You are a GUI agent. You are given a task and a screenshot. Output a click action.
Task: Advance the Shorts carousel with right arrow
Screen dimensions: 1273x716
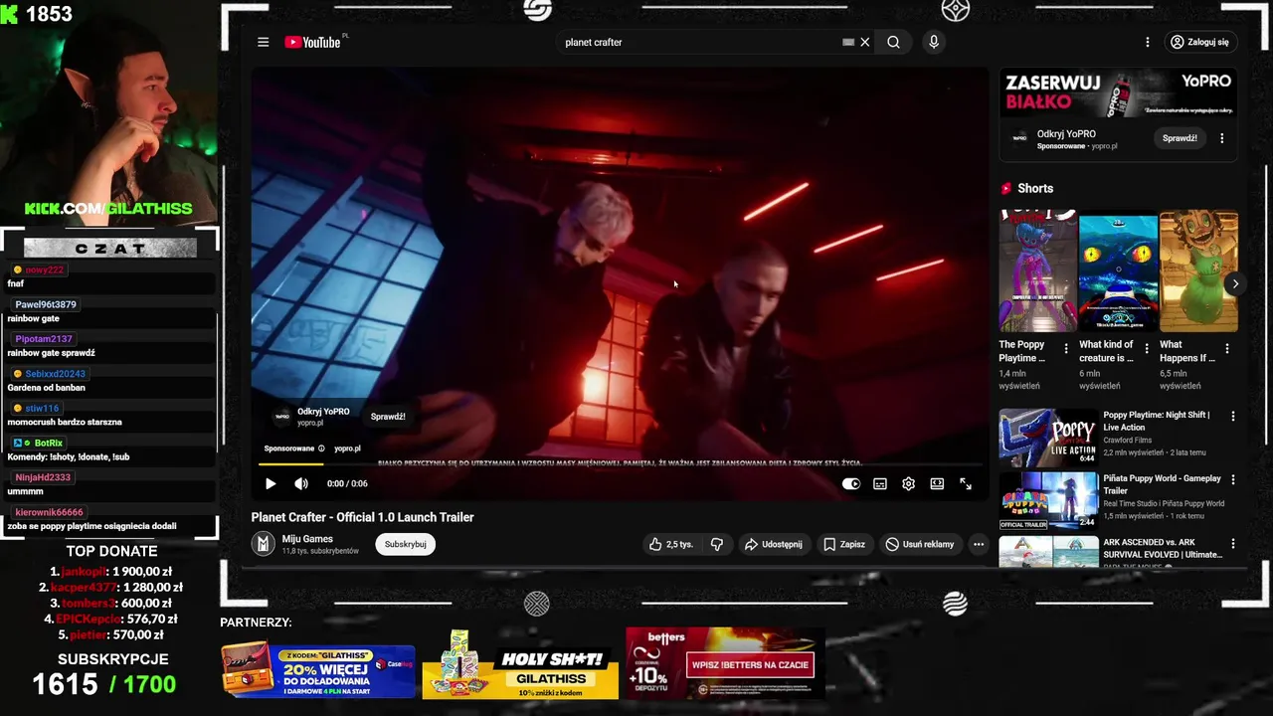tap(1235, 283)
